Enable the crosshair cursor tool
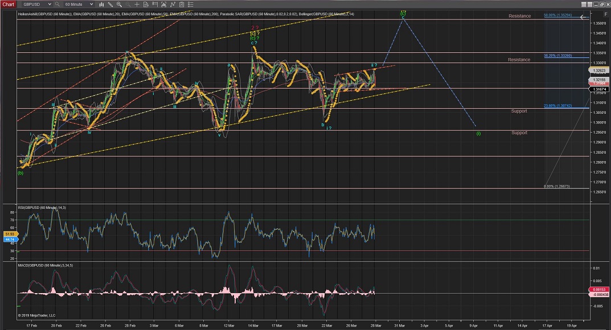The height and width of the screenshot is (330, 611). (137, 4)
